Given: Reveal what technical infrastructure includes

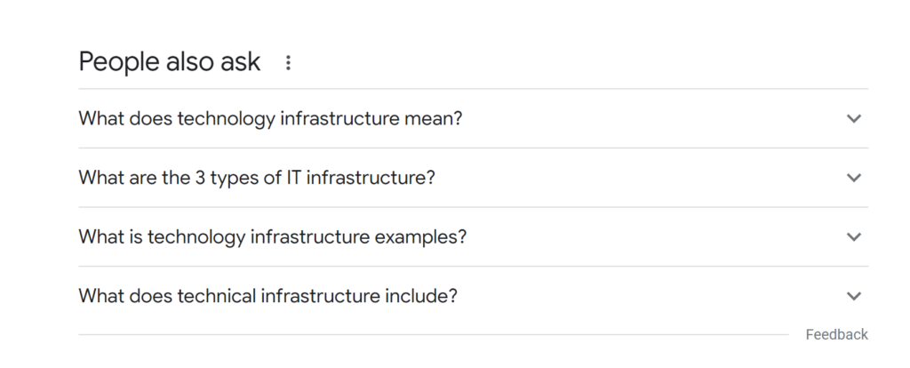Looking at the screenshot, I should pyautogui.click(x=473, y=296).
